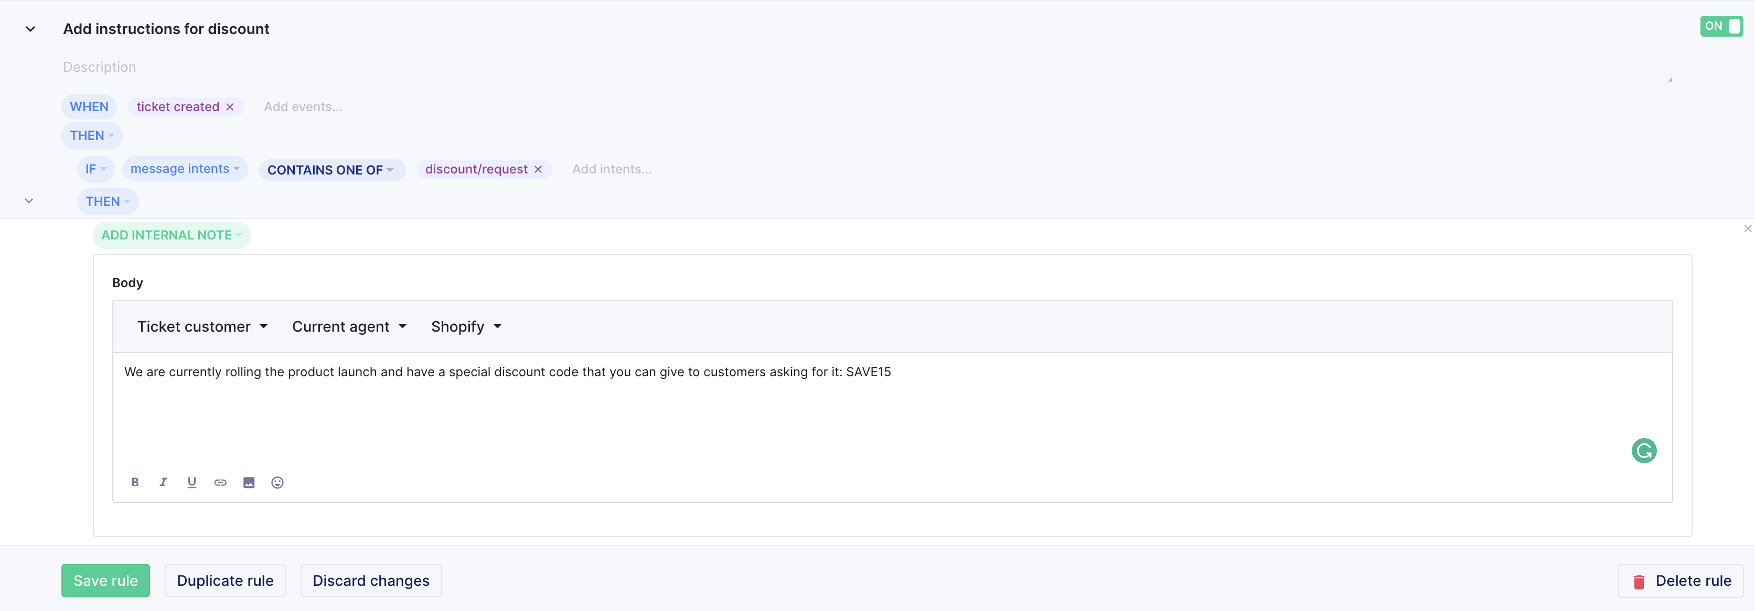Open the nested THEN dropdown

[108, 201]
